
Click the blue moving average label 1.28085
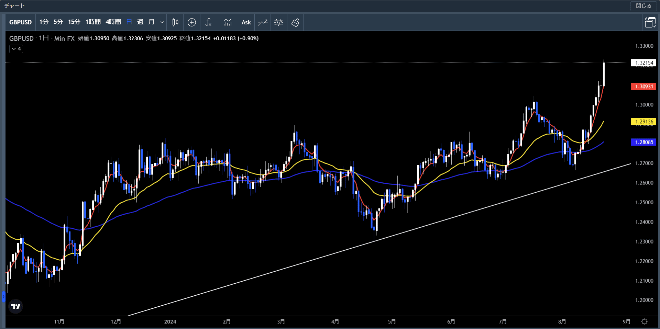click(x=643, y=142)
